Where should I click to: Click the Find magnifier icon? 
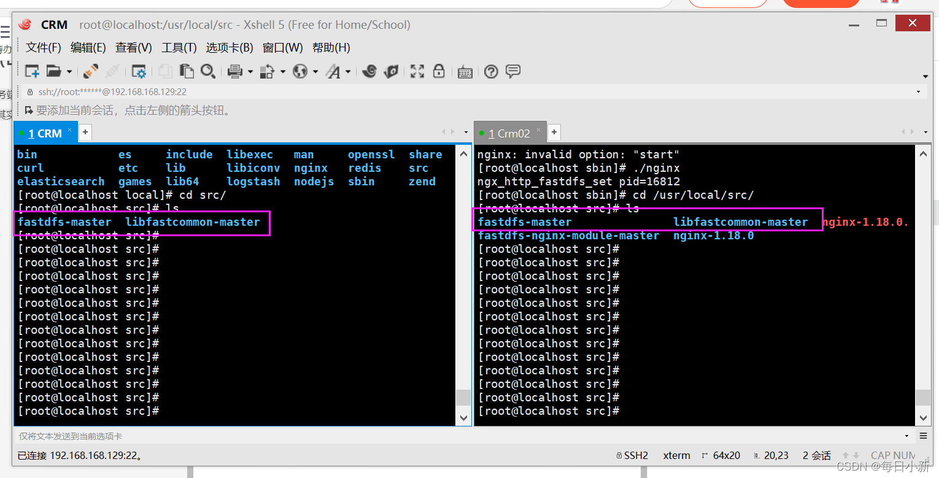[207, 71]
